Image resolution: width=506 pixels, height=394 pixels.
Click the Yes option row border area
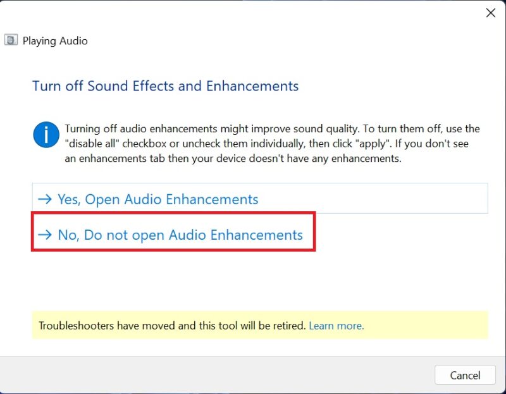(x=379, y=199)
